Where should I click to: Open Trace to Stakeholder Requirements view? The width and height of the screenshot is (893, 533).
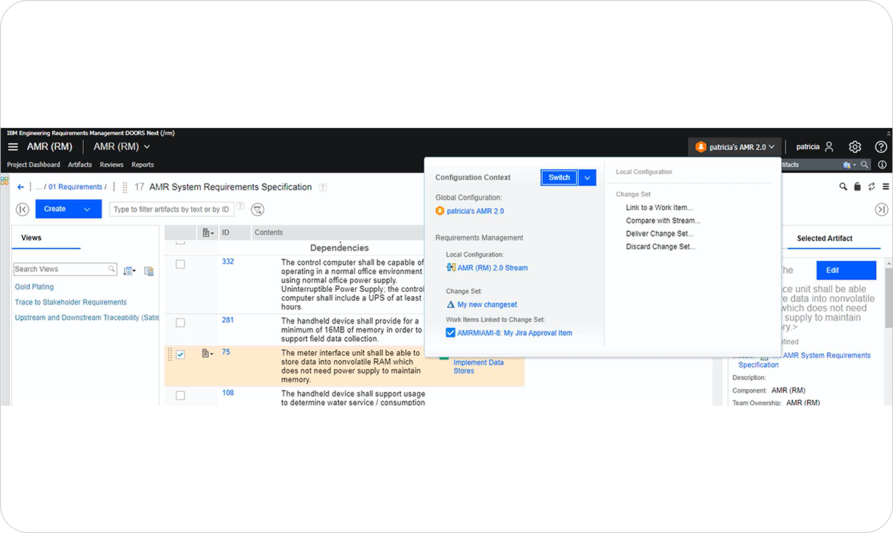[x=71, y=302]
